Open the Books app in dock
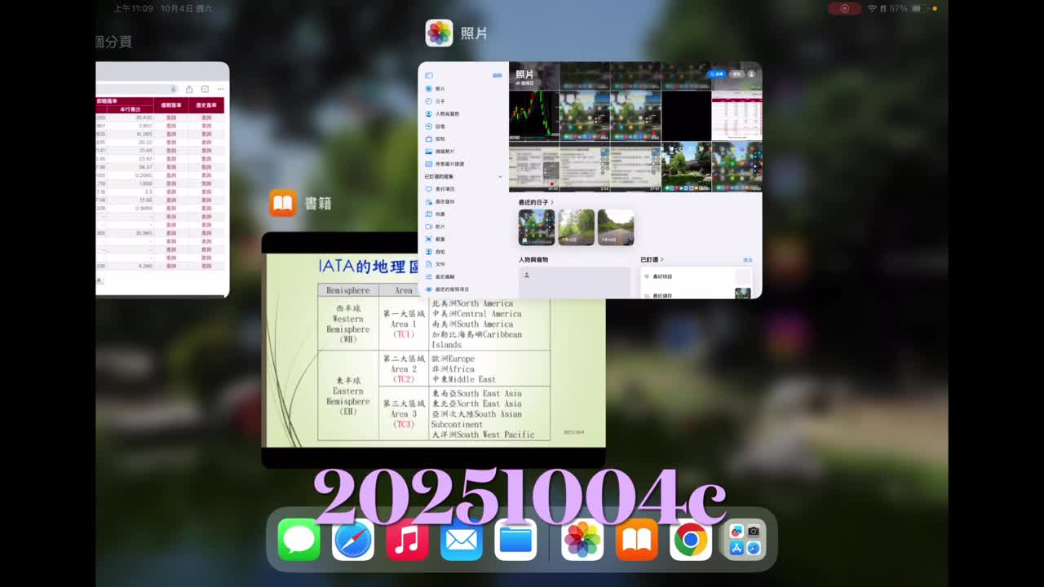The image size is (1044, 587). [x=636, y=540]
